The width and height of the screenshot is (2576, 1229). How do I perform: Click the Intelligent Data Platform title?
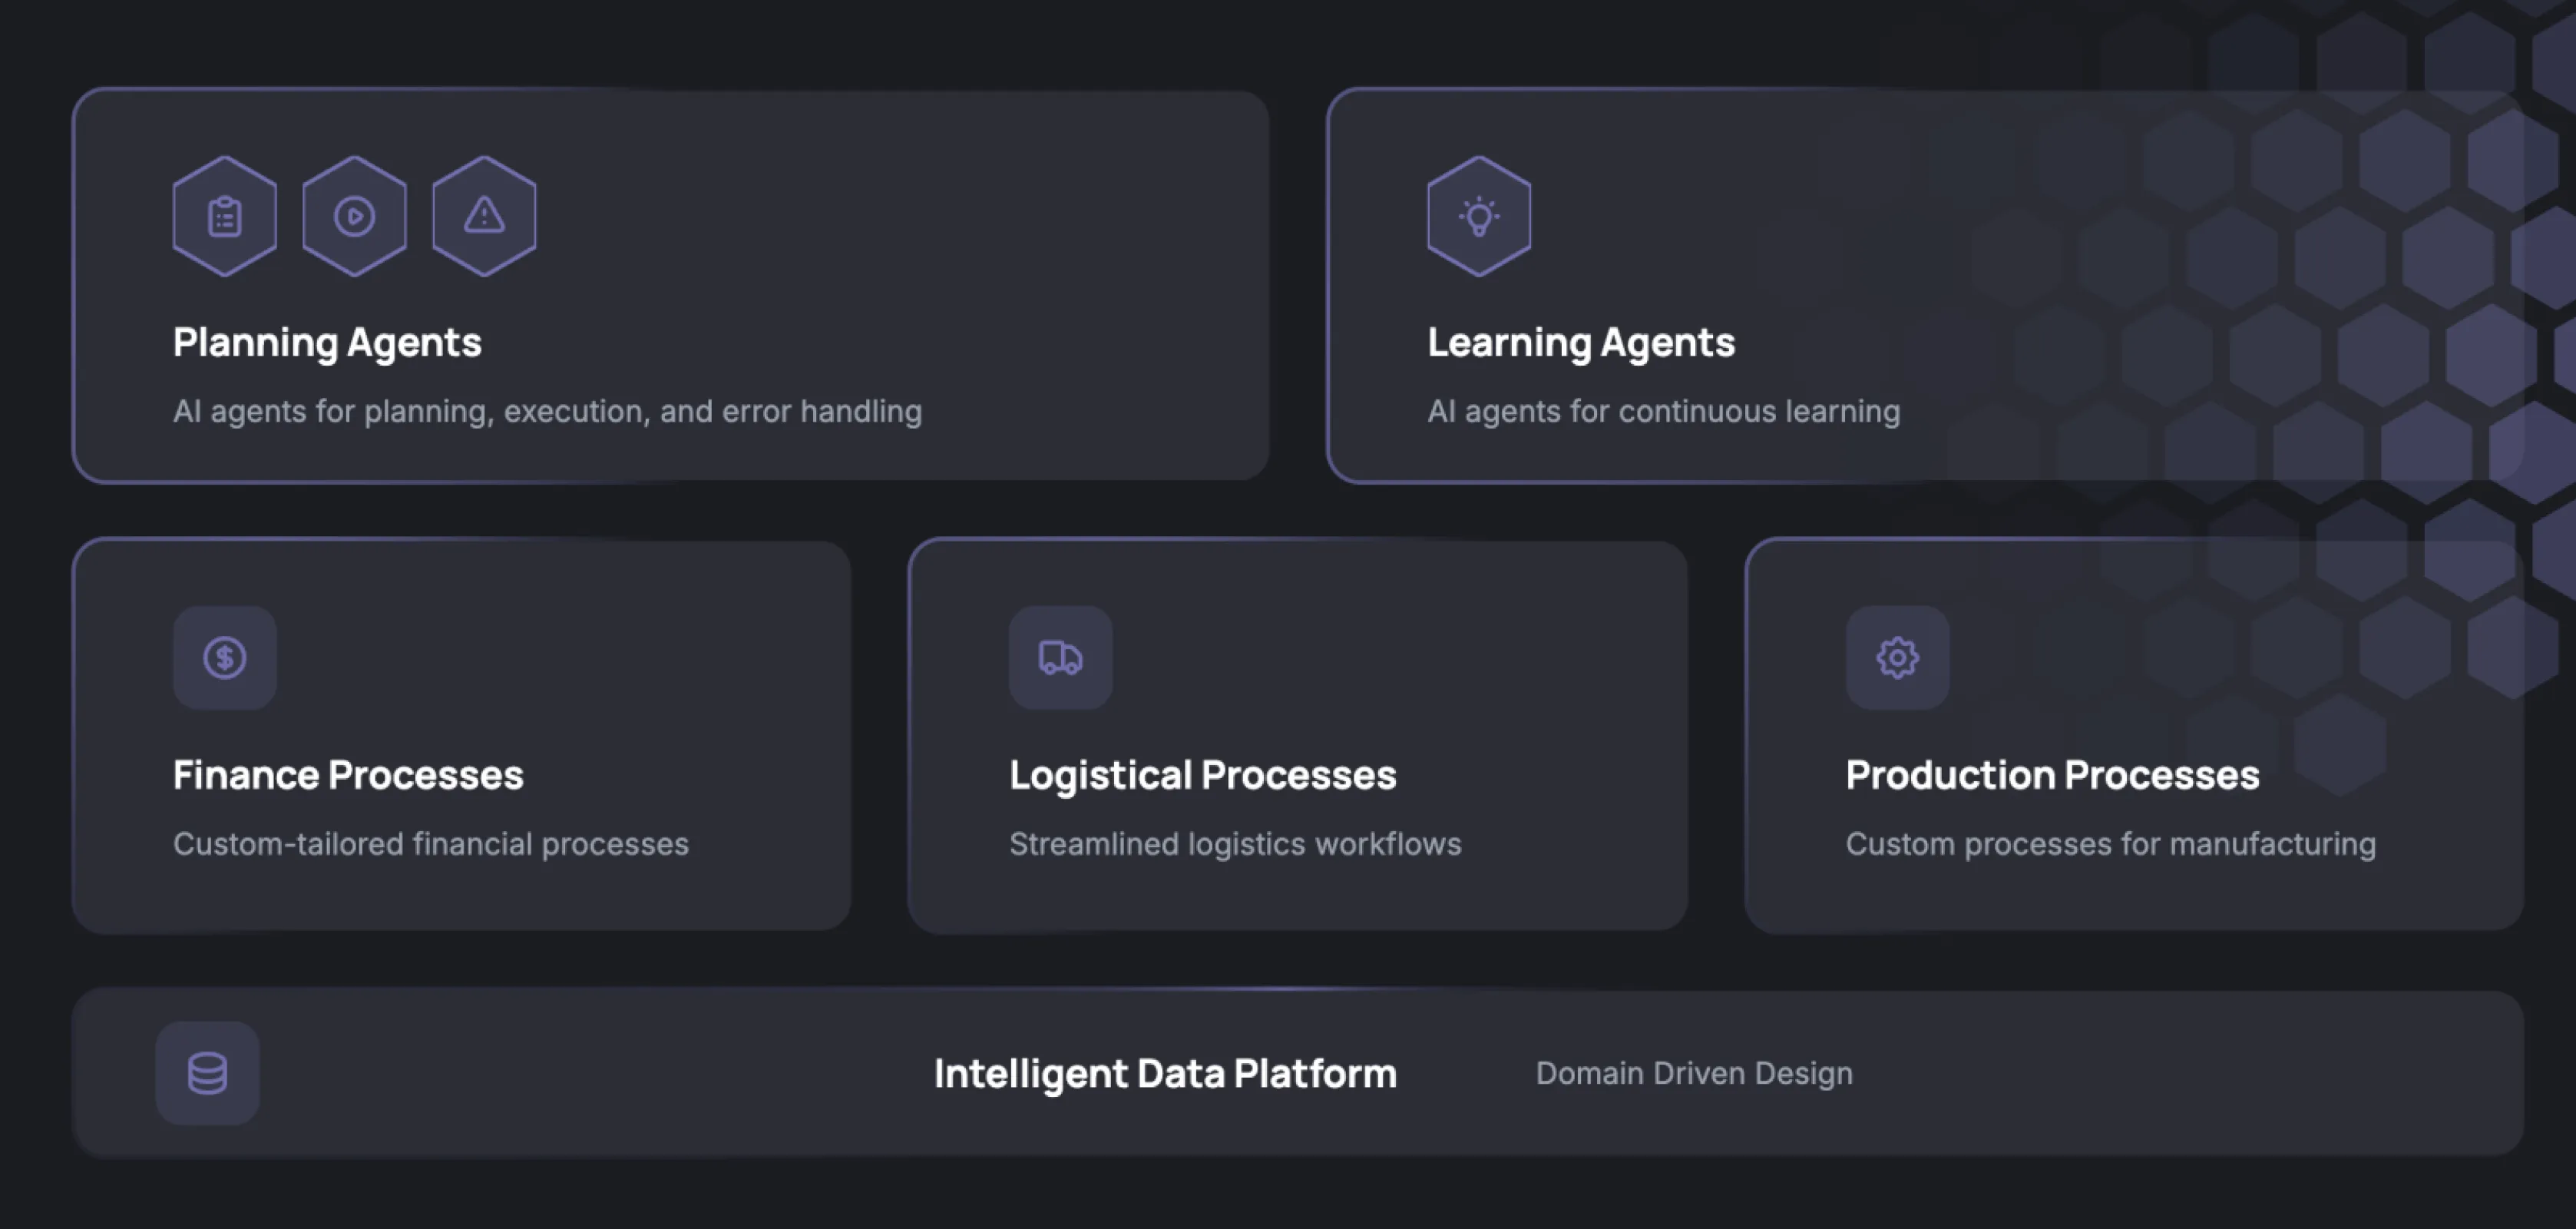[1165, 1073]
